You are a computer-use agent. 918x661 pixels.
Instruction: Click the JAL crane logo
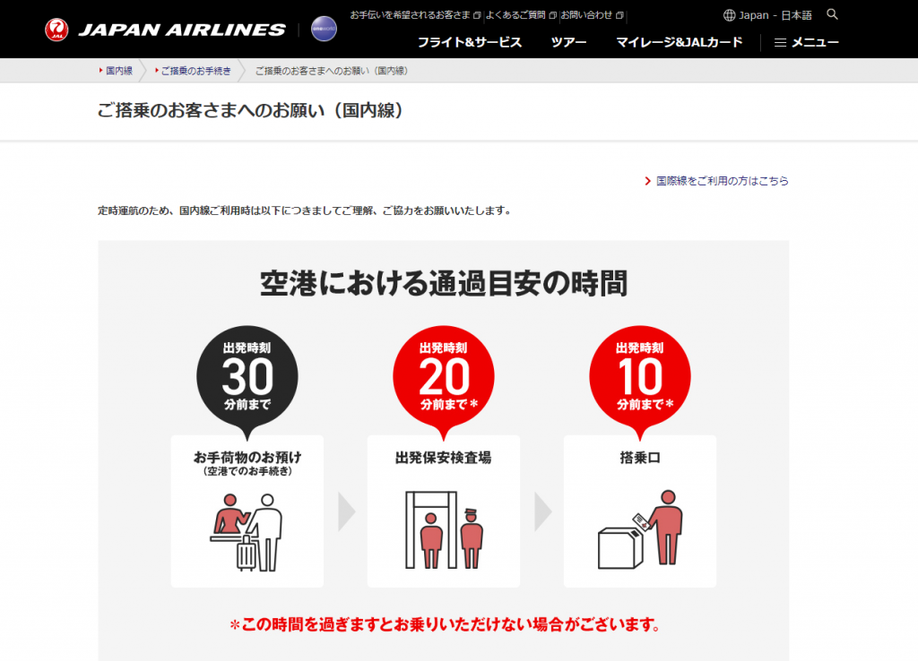[x=56, y=30]
